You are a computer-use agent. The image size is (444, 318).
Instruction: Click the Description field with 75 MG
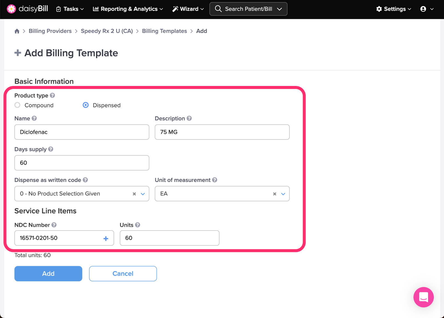click(x=222, y=132)
